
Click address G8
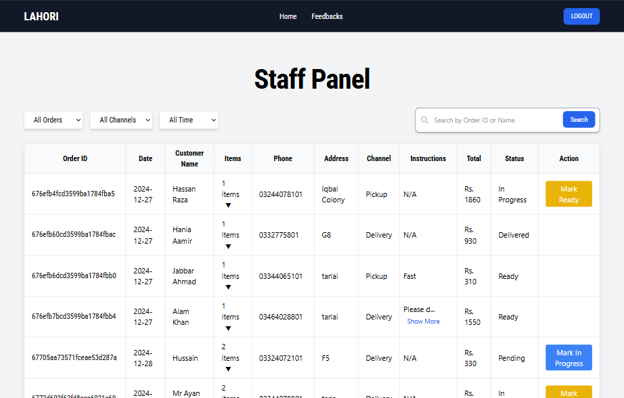point(326,235)
